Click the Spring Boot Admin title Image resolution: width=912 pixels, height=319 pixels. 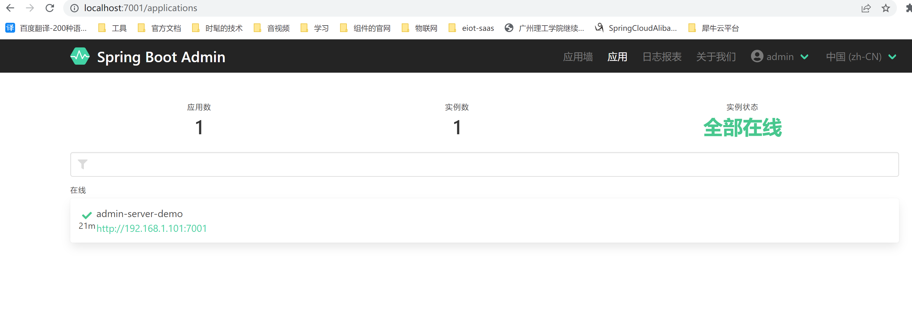(x=161, y=57)
